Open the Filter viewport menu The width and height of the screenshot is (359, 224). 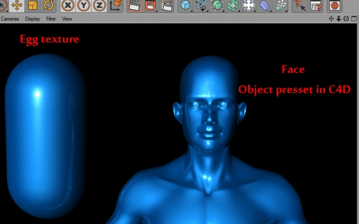tap(51, 19)
